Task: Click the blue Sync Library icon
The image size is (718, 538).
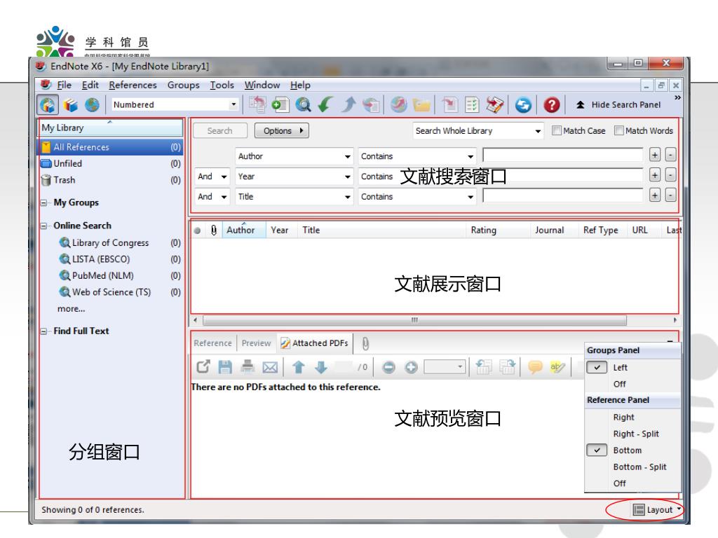Action: 523,105
